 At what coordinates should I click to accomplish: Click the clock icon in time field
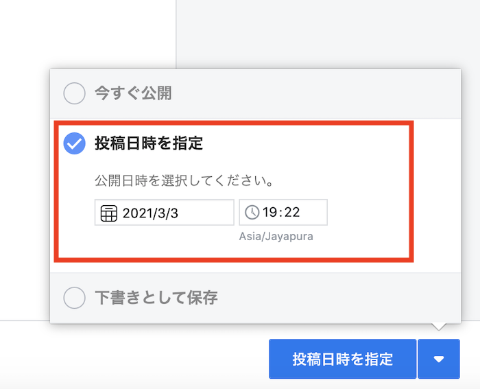(x=252, y=212)
